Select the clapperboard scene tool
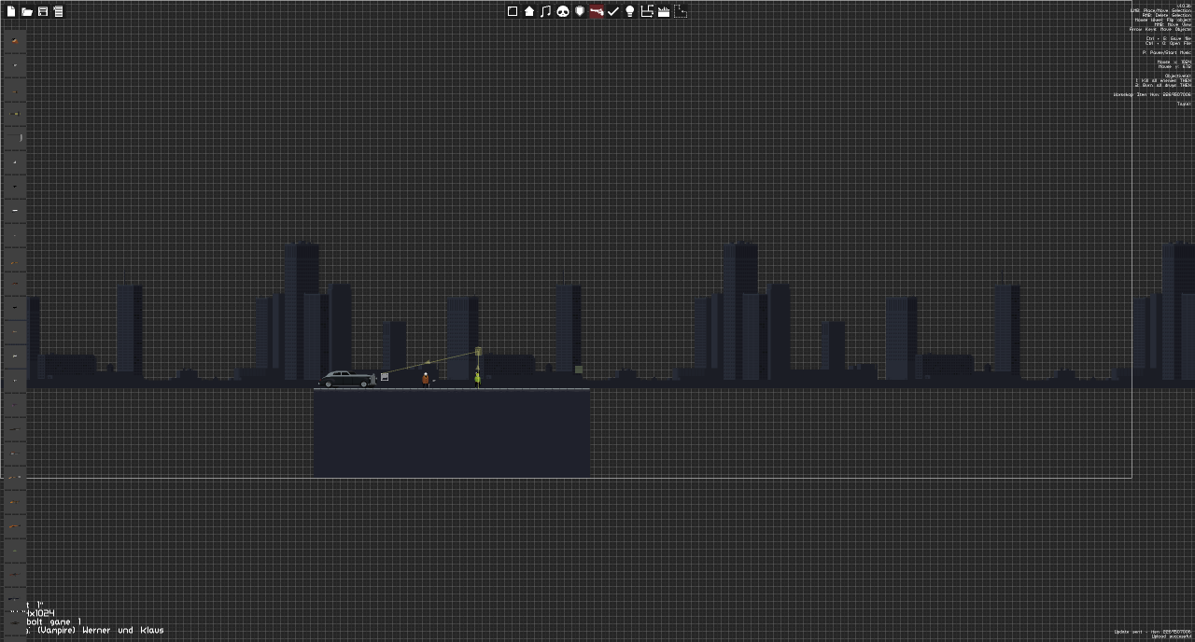The width and height of the screenshot is (1195, 642). coord(664,11)
